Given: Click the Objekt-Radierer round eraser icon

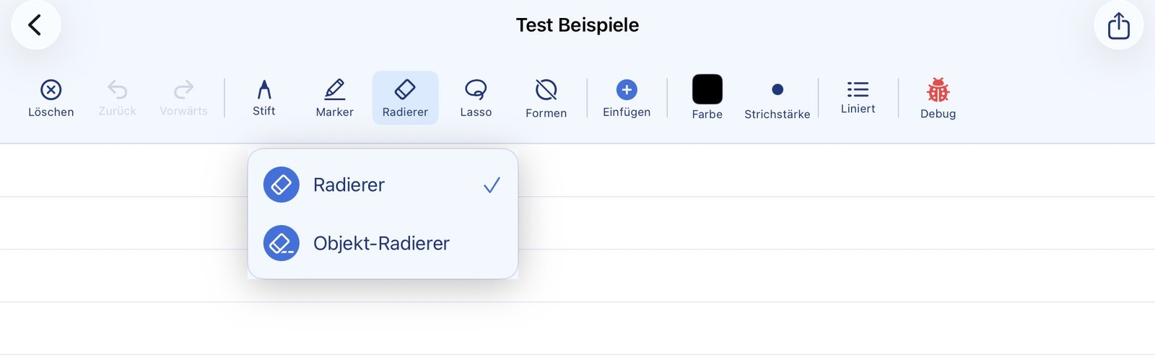Looking at the screenshot, I should 282,244.
